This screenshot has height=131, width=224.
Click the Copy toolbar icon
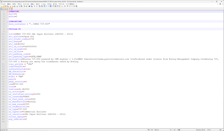tap(19, 6)
